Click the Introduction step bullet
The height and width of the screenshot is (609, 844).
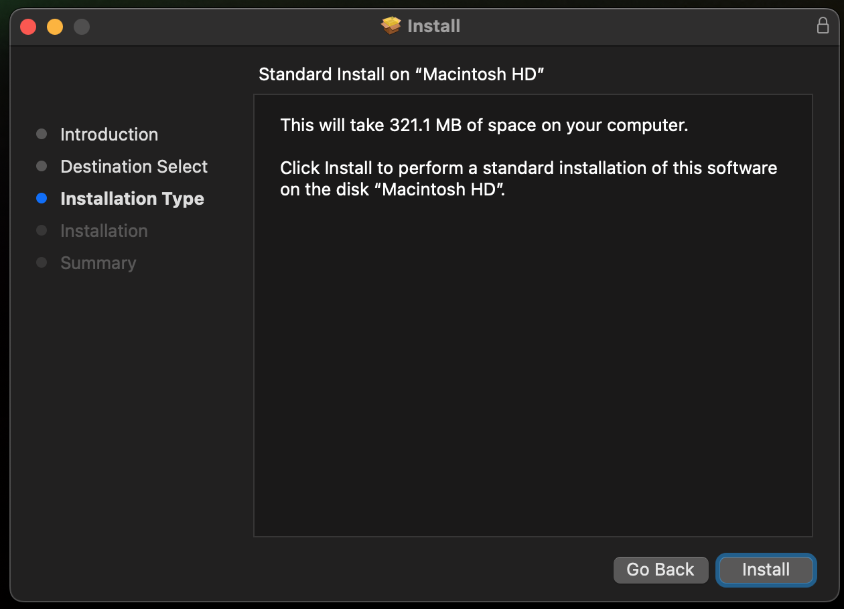(42, 134)
